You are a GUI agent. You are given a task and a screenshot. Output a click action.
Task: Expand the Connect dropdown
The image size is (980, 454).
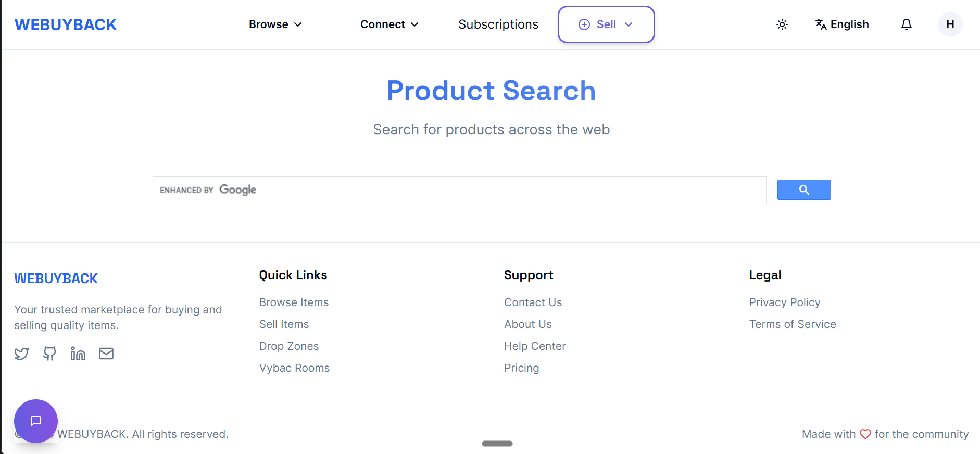coord(389,24)
